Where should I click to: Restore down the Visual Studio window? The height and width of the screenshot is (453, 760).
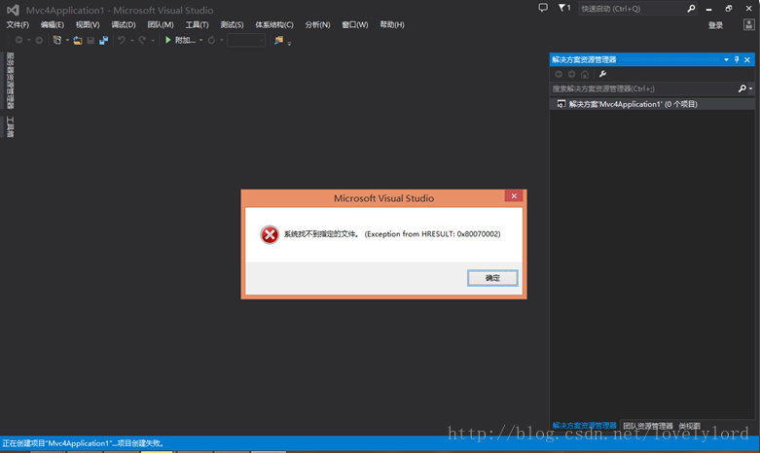(x=729, y=9)
